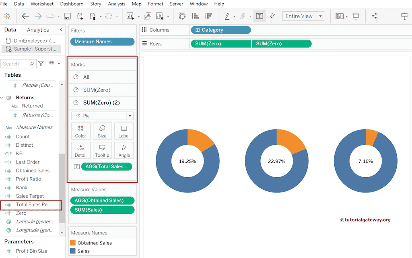The width and height of the screenshot is (412, 258).
Task: Click the Sort Ascending toolbar icon
Action: [195, 16]
